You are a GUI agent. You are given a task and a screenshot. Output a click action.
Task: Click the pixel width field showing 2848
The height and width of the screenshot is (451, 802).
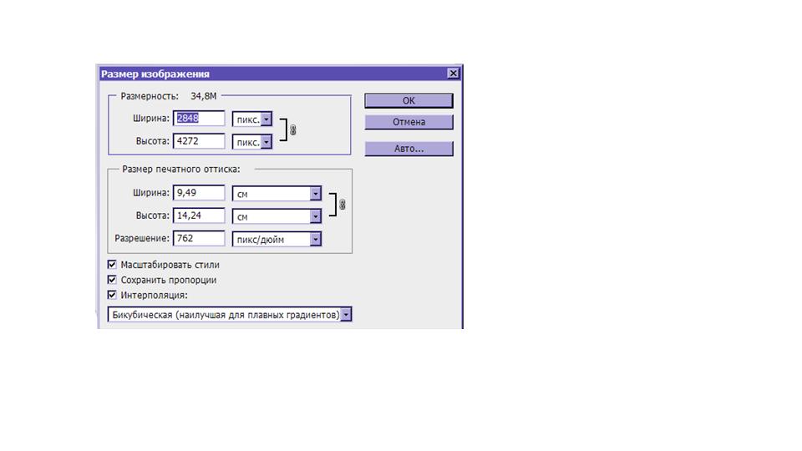(199, 119)
